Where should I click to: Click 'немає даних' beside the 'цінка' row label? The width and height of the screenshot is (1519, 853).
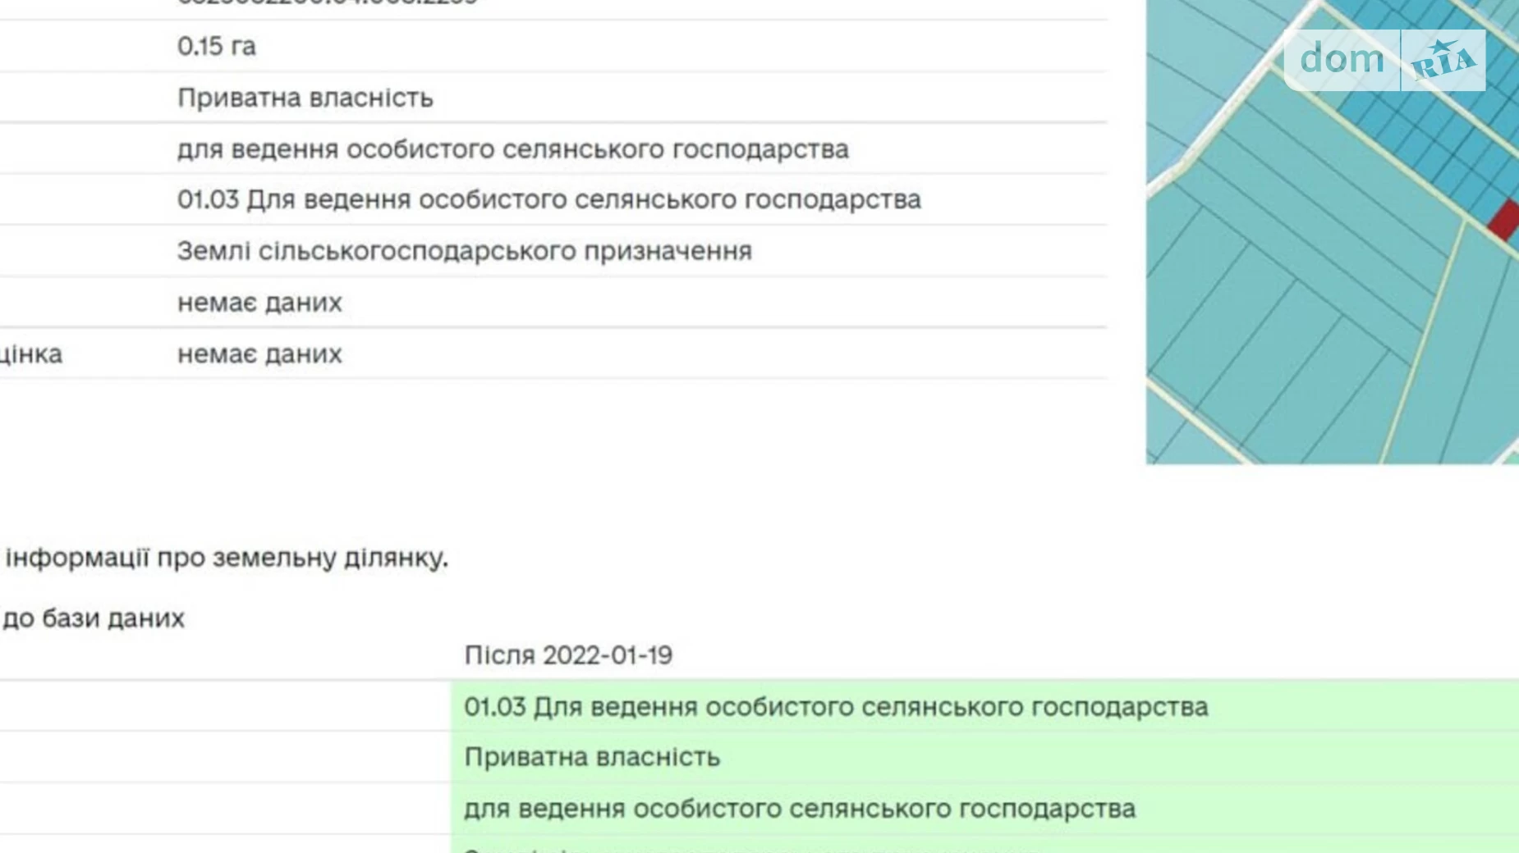coord(259,354)
